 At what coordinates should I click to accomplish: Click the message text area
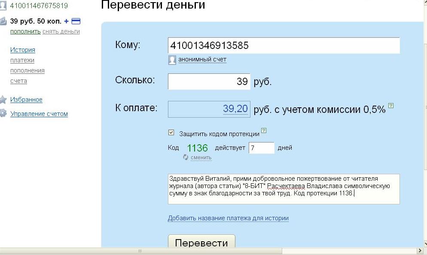point(284,189)
